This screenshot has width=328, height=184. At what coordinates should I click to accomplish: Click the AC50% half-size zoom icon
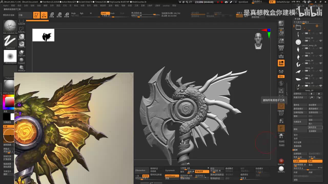pos(281,40)
